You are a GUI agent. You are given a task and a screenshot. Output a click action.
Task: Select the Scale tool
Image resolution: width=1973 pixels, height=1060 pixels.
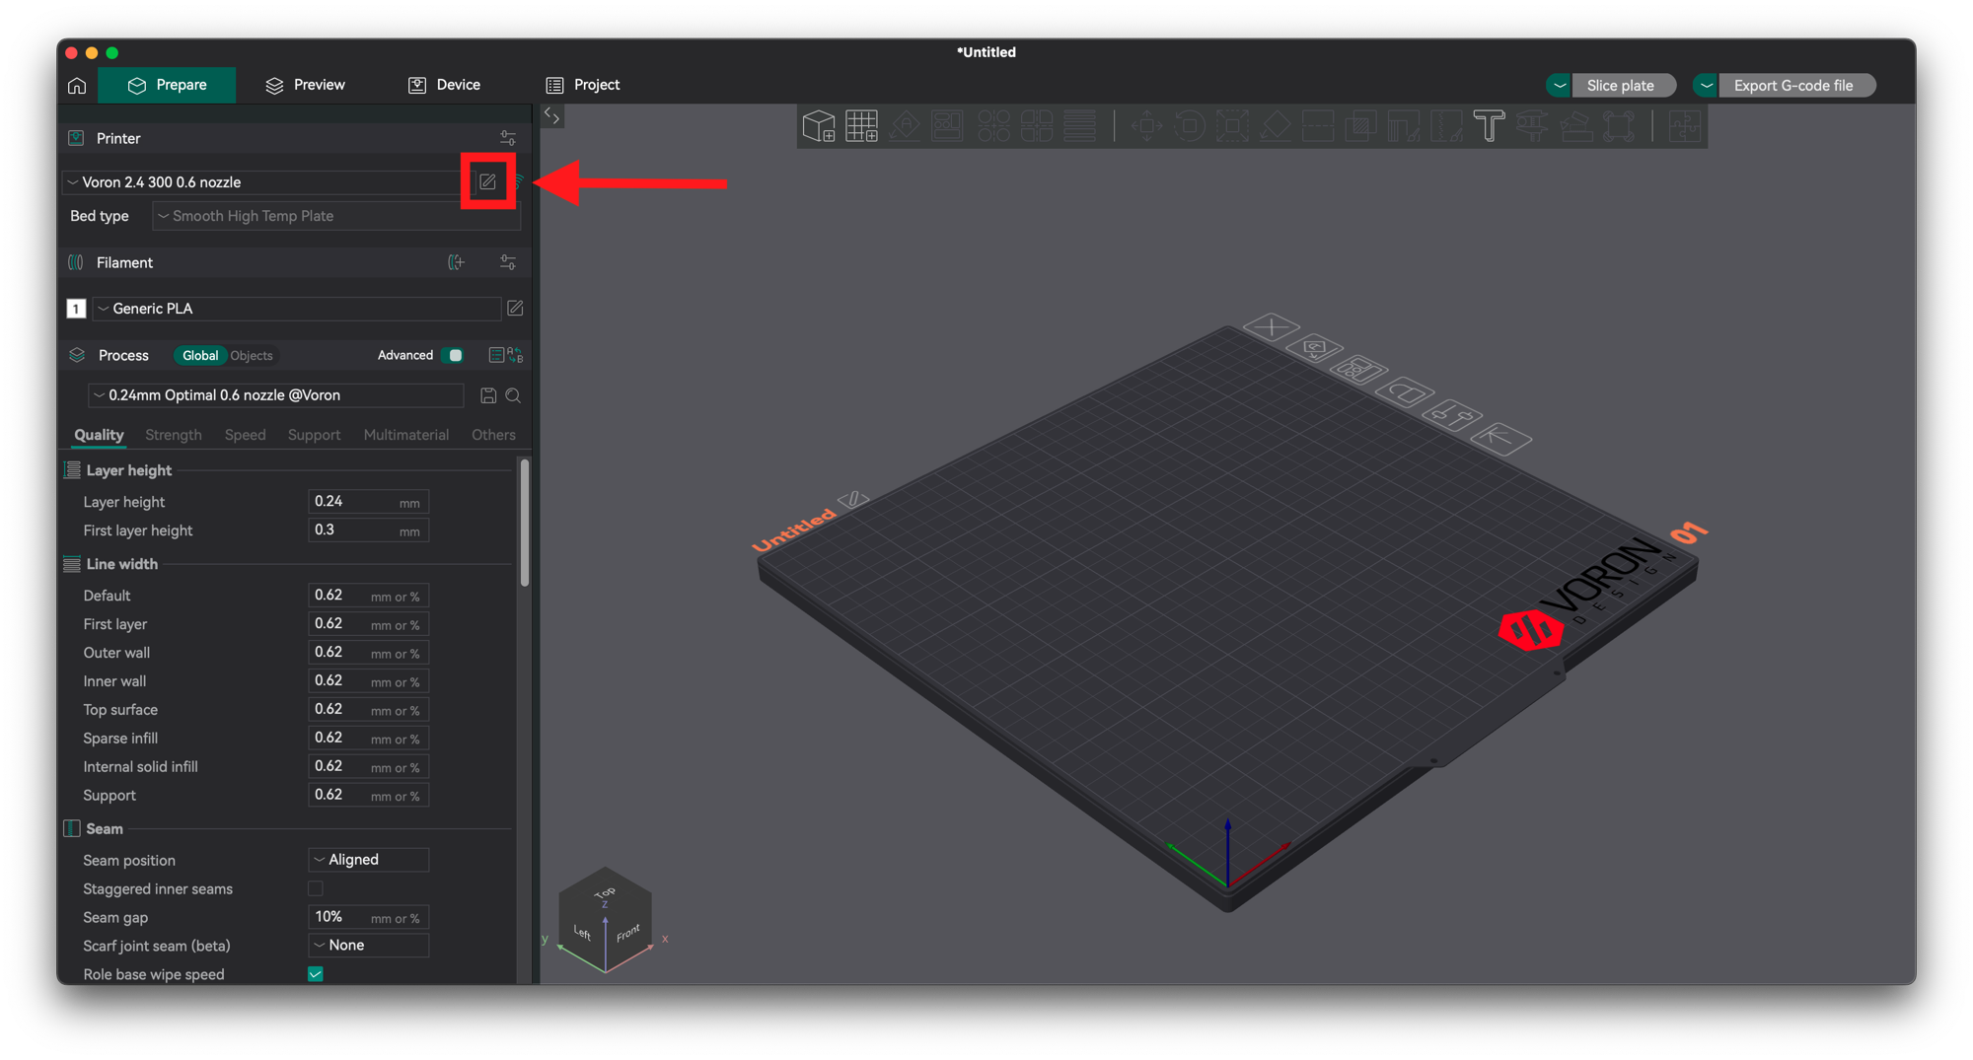pyautogui.click(x=1232, y=126)
